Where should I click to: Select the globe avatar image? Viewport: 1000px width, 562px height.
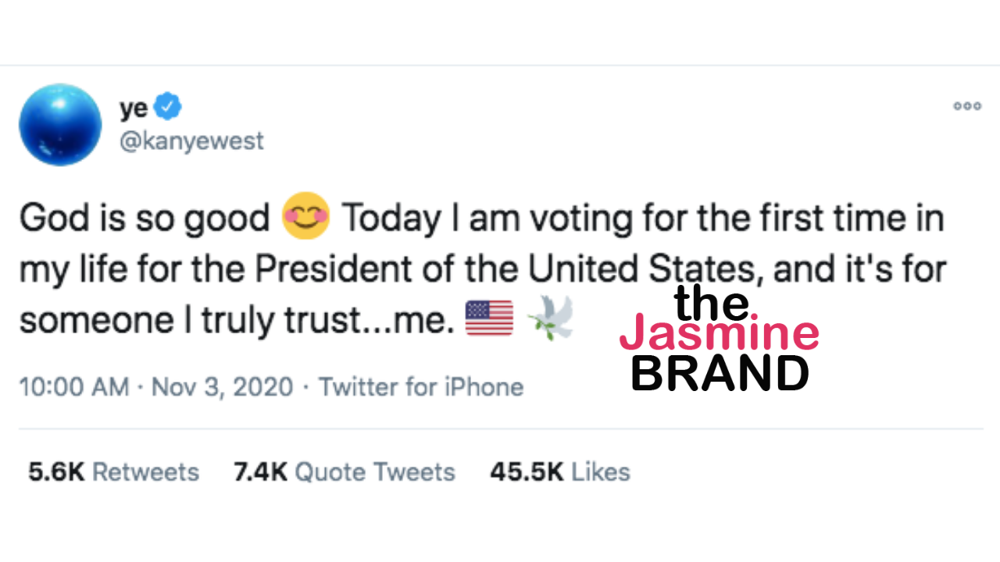[60, 125]
